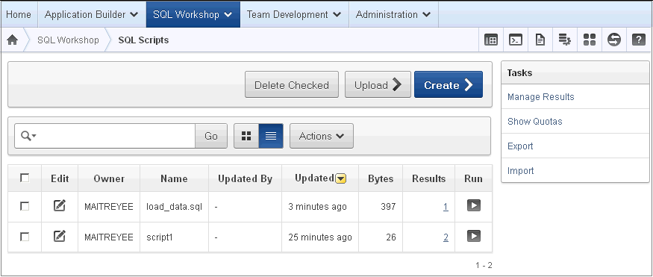653x277 pixels.
Task: Click the Updated By column header
Action: pos(245,178)
